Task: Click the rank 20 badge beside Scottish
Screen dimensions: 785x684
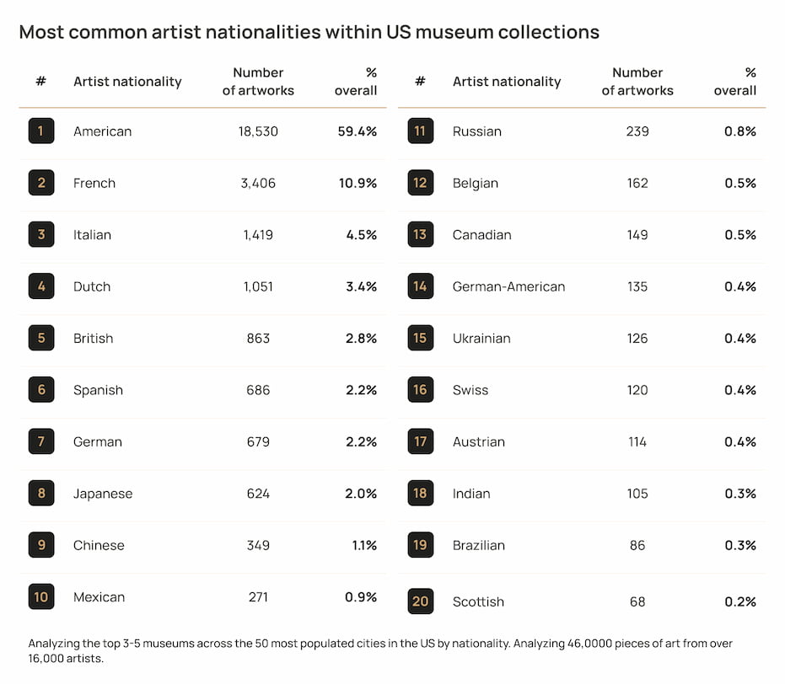Action: point(420,601)
